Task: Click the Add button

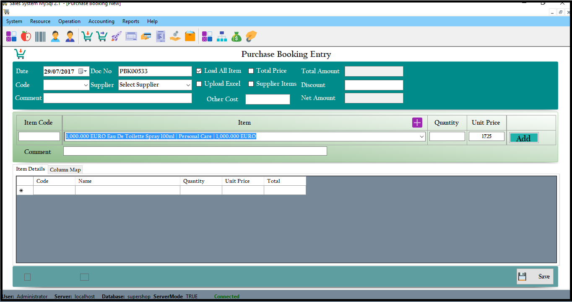Action: coord(523,138)
